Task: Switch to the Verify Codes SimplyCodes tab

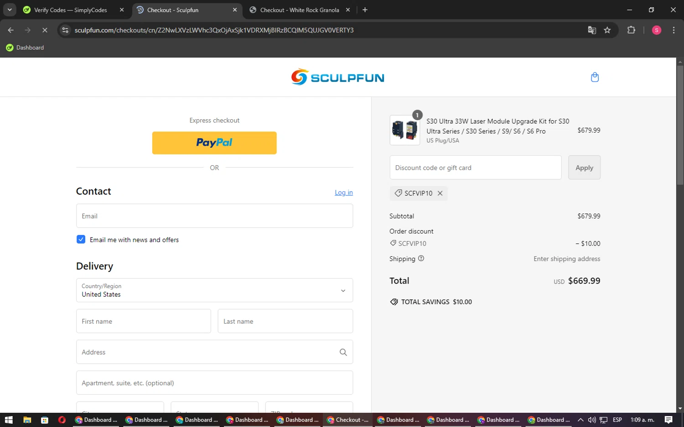Action: [71, 10]
